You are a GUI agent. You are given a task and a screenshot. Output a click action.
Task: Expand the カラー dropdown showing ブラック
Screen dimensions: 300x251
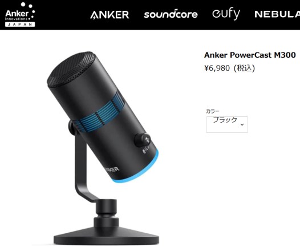click(x=227, y=124)
